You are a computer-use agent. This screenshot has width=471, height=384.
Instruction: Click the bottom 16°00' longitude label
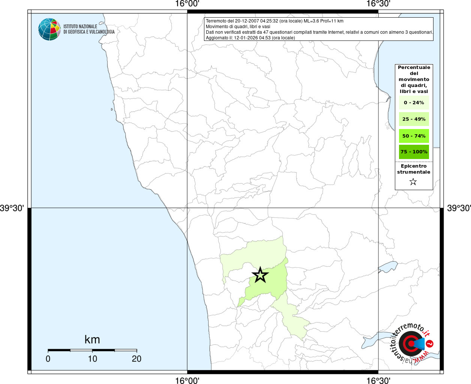coord(187,380)
